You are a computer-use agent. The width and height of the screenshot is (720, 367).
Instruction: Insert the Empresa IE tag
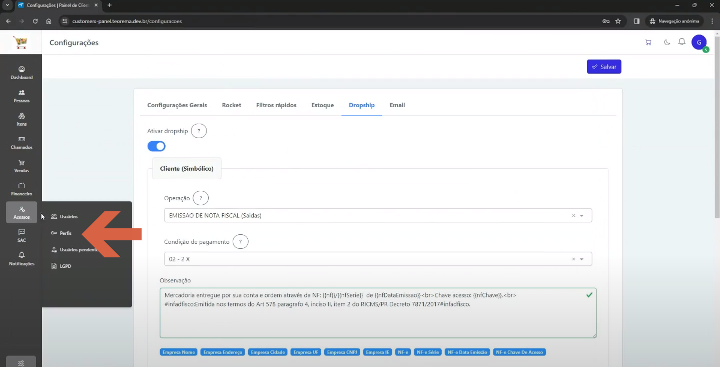tap(378, 352)
